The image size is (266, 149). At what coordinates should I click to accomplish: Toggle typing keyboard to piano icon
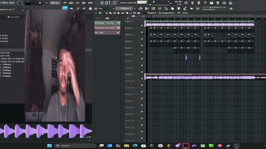click(65, 8)
